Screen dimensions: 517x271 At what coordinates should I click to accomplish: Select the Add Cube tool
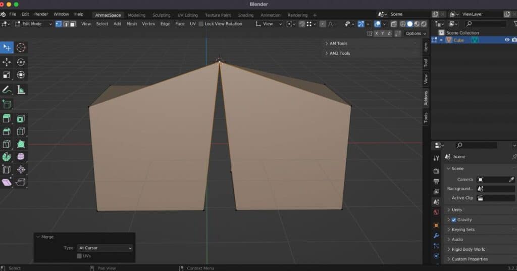[x=7, y=104]
